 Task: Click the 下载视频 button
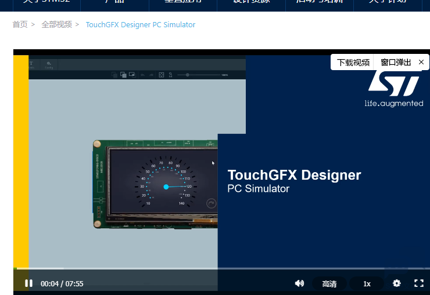[x=353, y=63]
